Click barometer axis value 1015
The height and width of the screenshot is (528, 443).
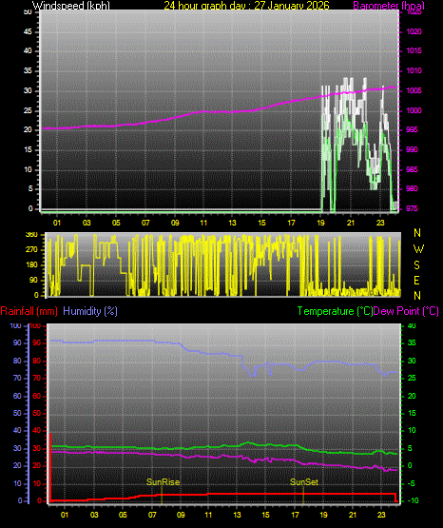[414, 50]
